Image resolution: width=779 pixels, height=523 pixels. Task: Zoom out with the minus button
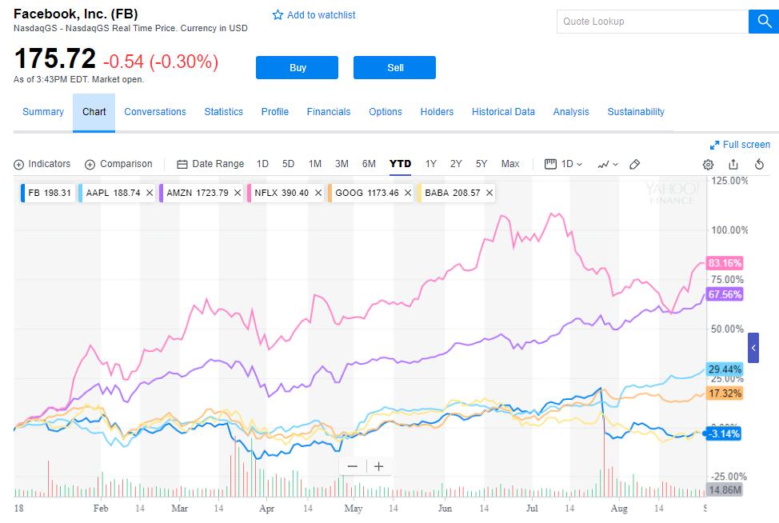tap(353, 466)
